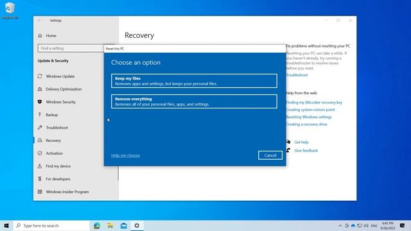The image size is (411, 231).
Task: Click the Troubleshoot wrench icon
Action: [x=40, y=128]
